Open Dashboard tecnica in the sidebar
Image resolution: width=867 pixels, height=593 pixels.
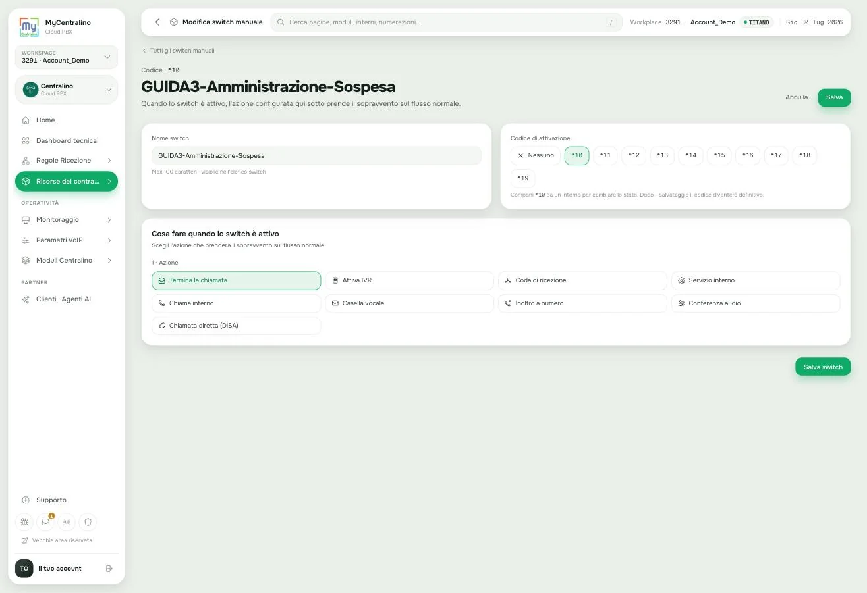click(67, 141)
